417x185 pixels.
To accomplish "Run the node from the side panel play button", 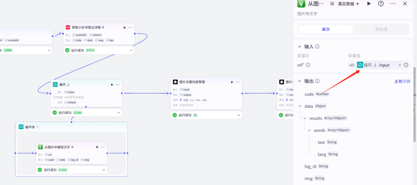I will [369, 4].
